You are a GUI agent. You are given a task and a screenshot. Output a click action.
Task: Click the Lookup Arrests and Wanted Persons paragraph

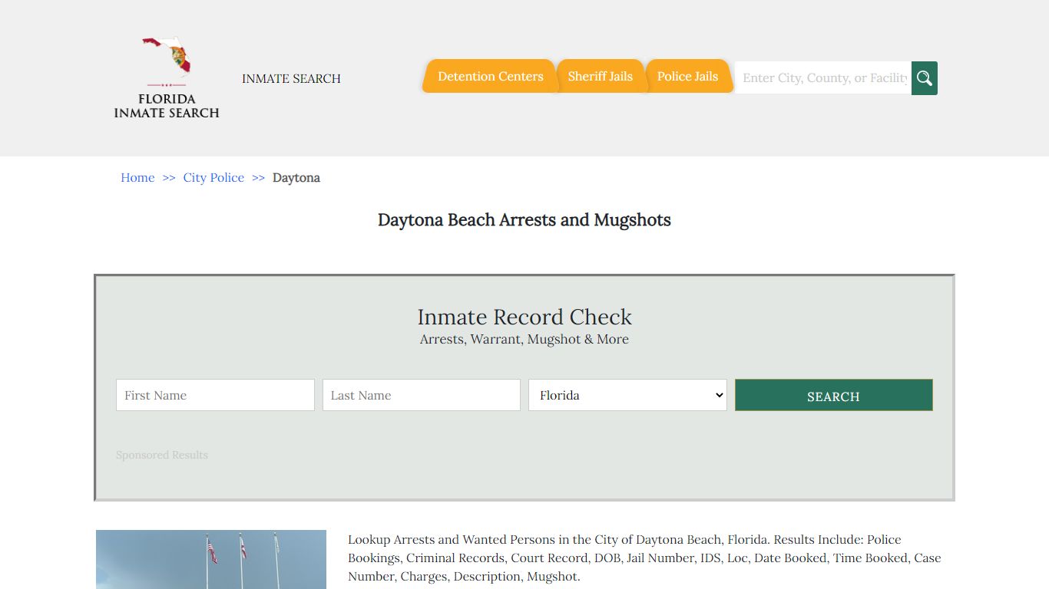[644, 558]
